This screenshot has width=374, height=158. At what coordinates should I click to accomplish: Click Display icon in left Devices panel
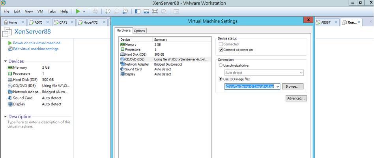[10, 104]
